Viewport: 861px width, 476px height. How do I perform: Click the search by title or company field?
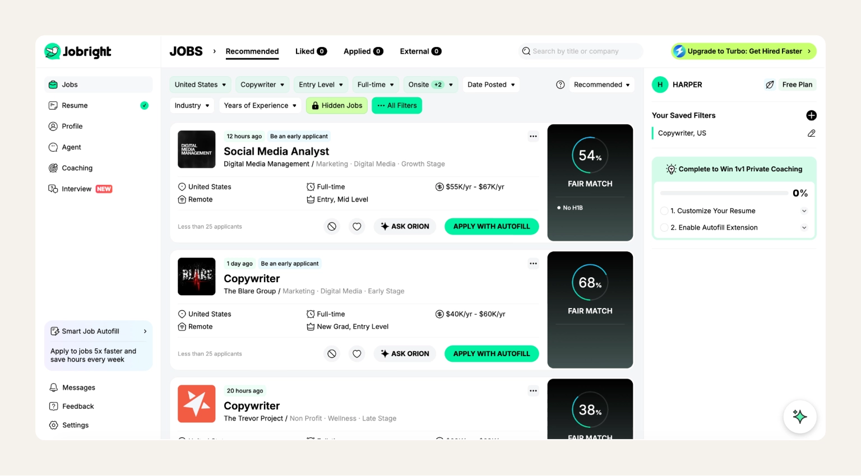click(581, 51)
